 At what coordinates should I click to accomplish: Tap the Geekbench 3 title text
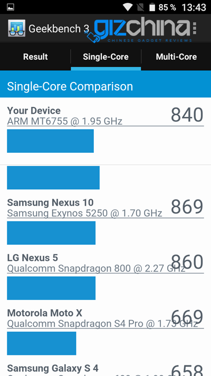[59, 29]
